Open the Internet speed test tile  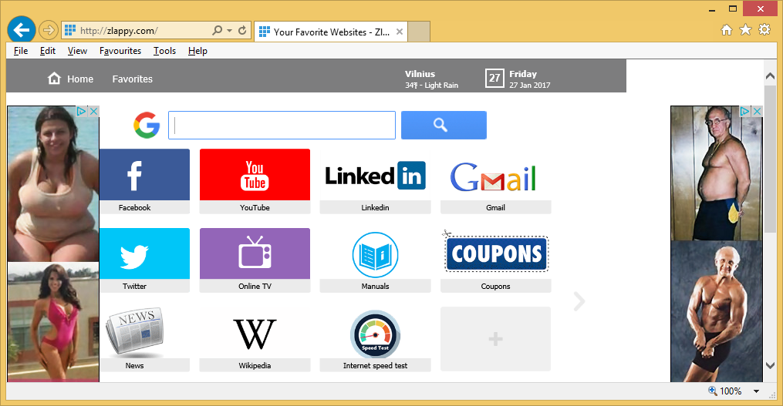(375, 339)
